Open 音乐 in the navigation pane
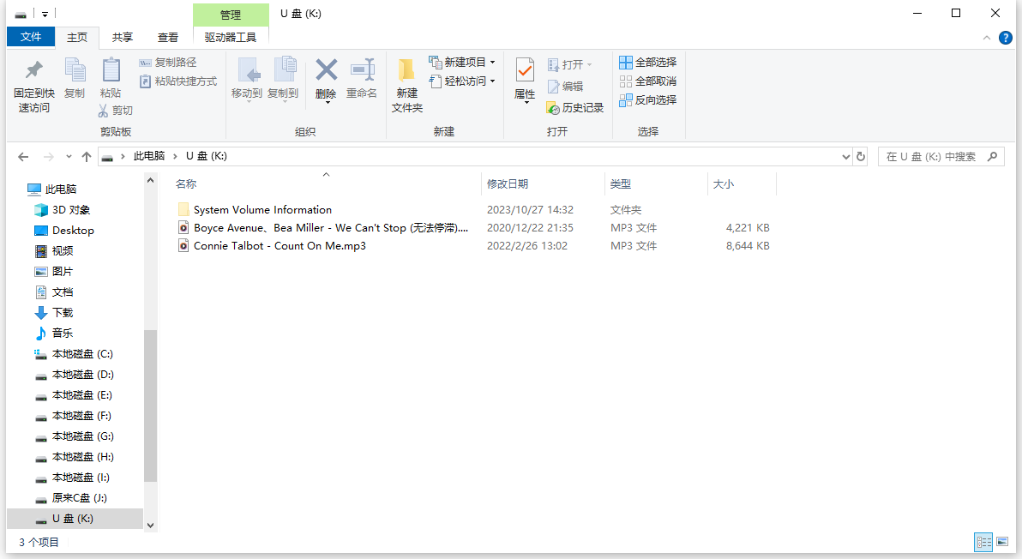1022x559 pixels. tap(63, 334)
